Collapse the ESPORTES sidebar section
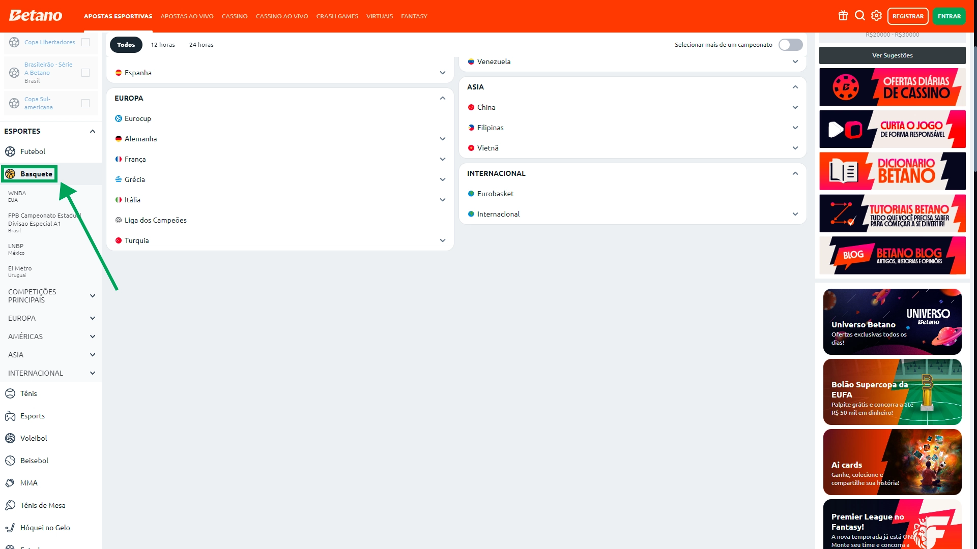977x549 pixels. coord(93,131)
